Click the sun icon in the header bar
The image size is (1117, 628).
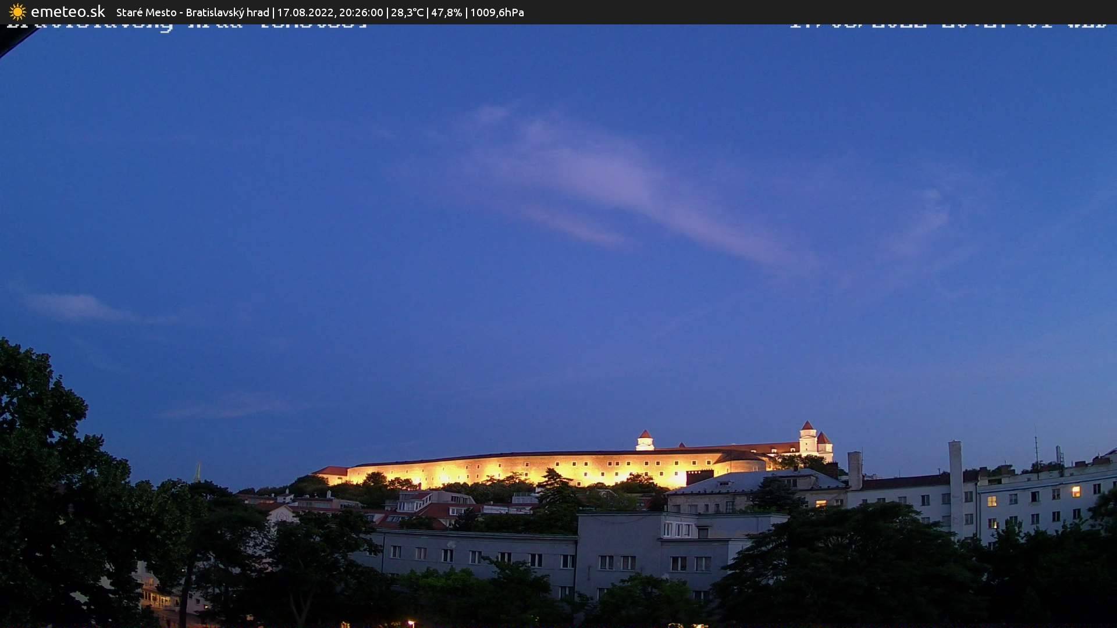(x=17, y=12)
